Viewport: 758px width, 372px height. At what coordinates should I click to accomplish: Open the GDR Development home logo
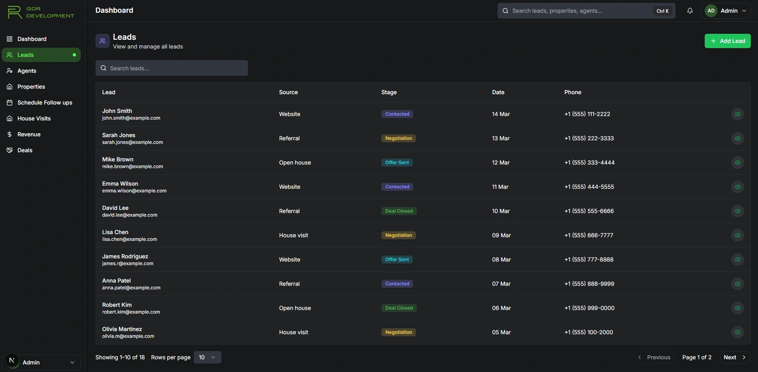click(x=40, y=12)
